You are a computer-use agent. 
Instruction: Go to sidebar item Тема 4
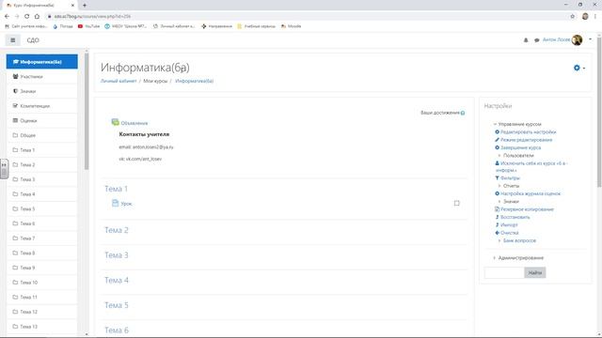click(41, 194)
